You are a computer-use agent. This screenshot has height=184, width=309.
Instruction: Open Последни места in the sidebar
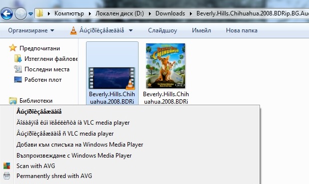(x=47, y=69)
